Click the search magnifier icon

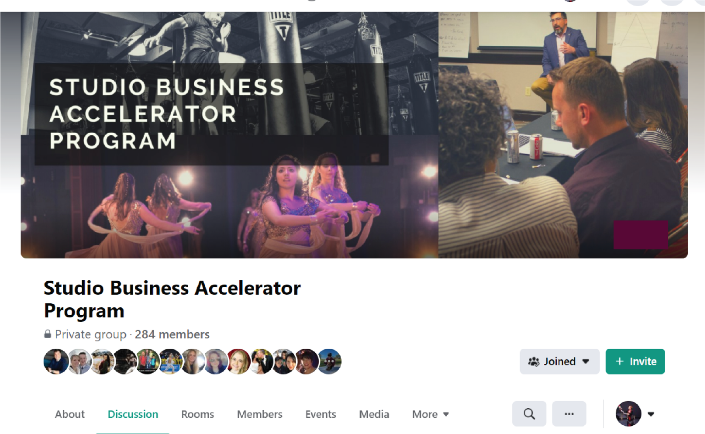(529, 414)
